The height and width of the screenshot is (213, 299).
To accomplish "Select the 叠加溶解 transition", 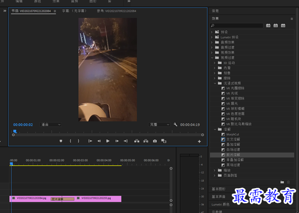I will 233,145.
